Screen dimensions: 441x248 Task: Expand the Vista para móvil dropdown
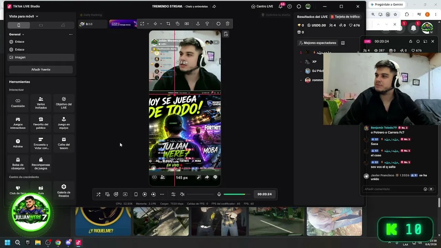pos(24,16)
